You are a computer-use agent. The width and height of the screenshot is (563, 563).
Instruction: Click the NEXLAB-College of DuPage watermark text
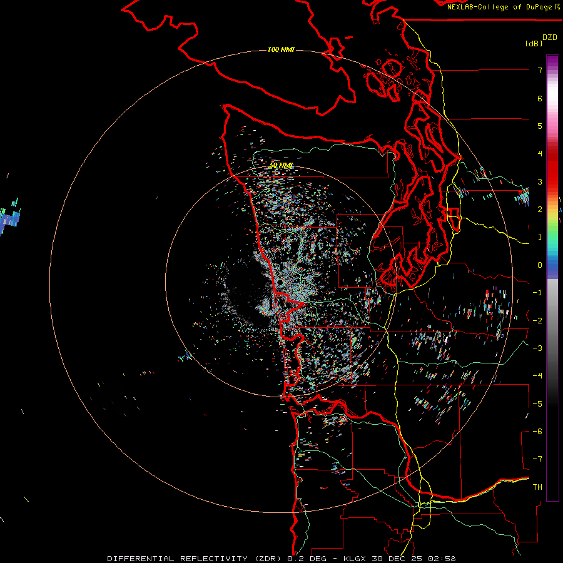500,7
